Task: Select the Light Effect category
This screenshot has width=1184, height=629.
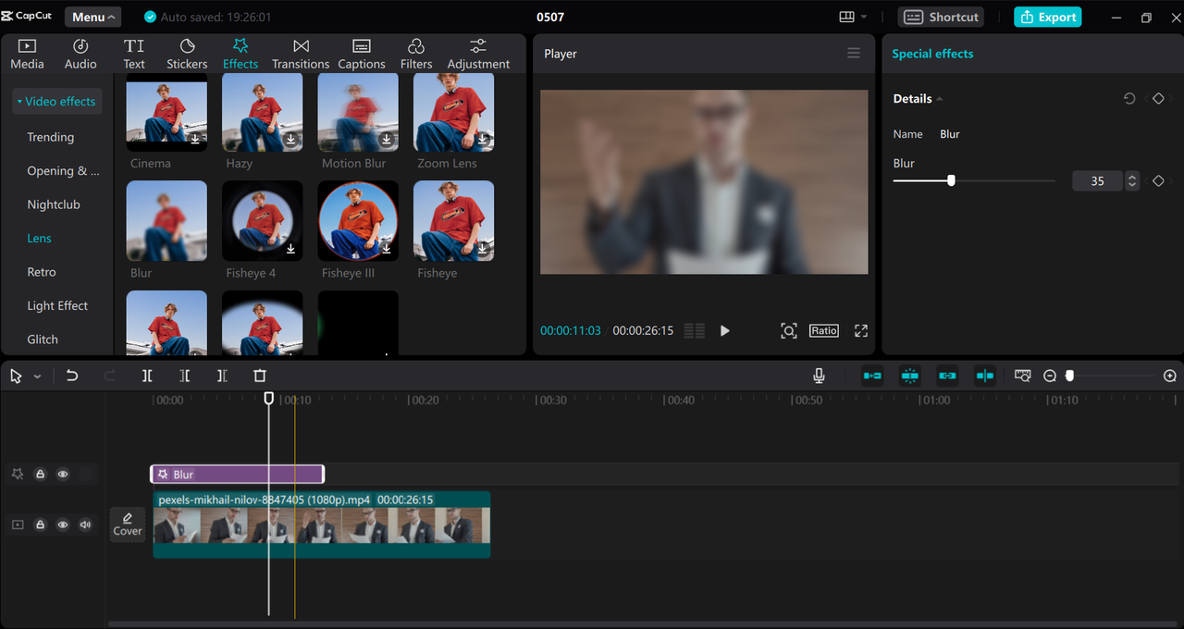Action: tap(57, 305)
